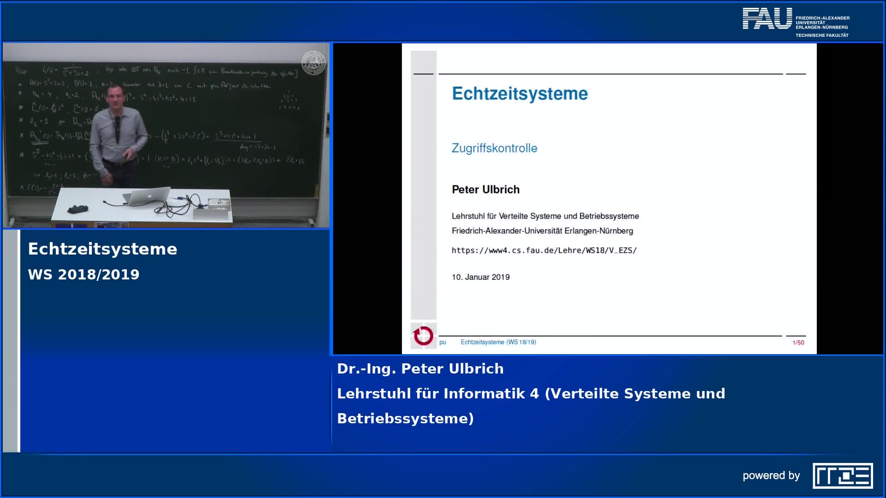The width and height of the screenshot is (886, 498).
Task: Select the lecturer camera video panel
Action: [x=166, y=136]
